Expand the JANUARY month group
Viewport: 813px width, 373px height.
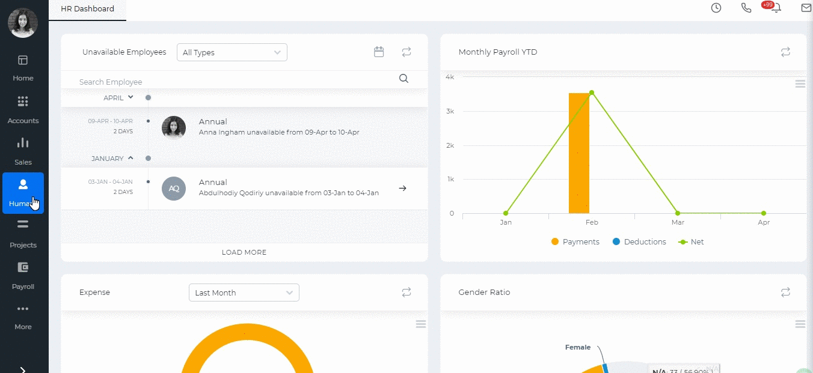point(112,159)
